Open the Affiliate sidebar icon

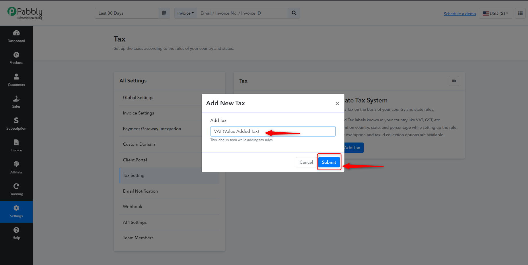tap(16, 164)
